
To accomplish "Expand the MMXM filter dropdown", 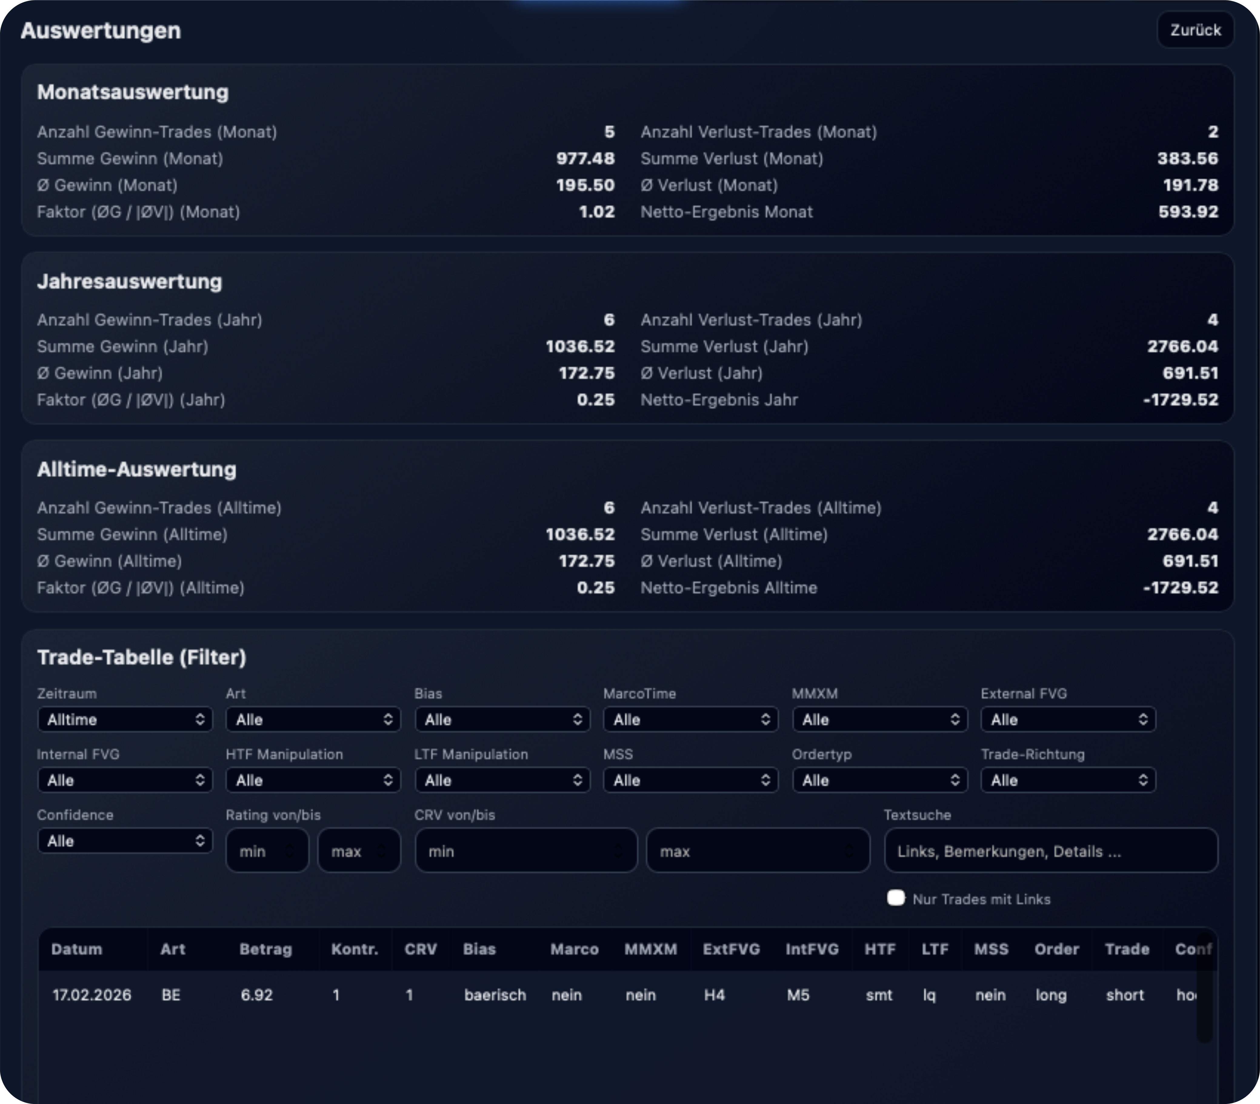I will click(x=880, y=719).
